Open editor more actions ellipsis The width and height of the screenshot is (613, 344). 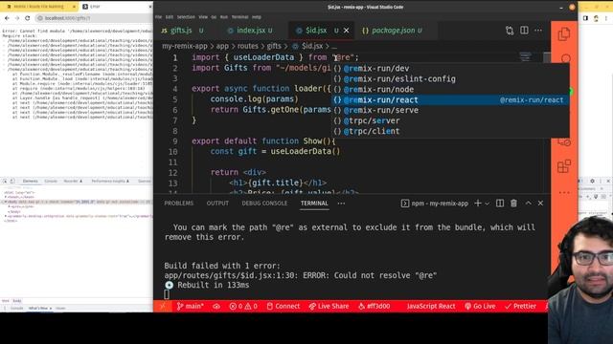[538, 31]
